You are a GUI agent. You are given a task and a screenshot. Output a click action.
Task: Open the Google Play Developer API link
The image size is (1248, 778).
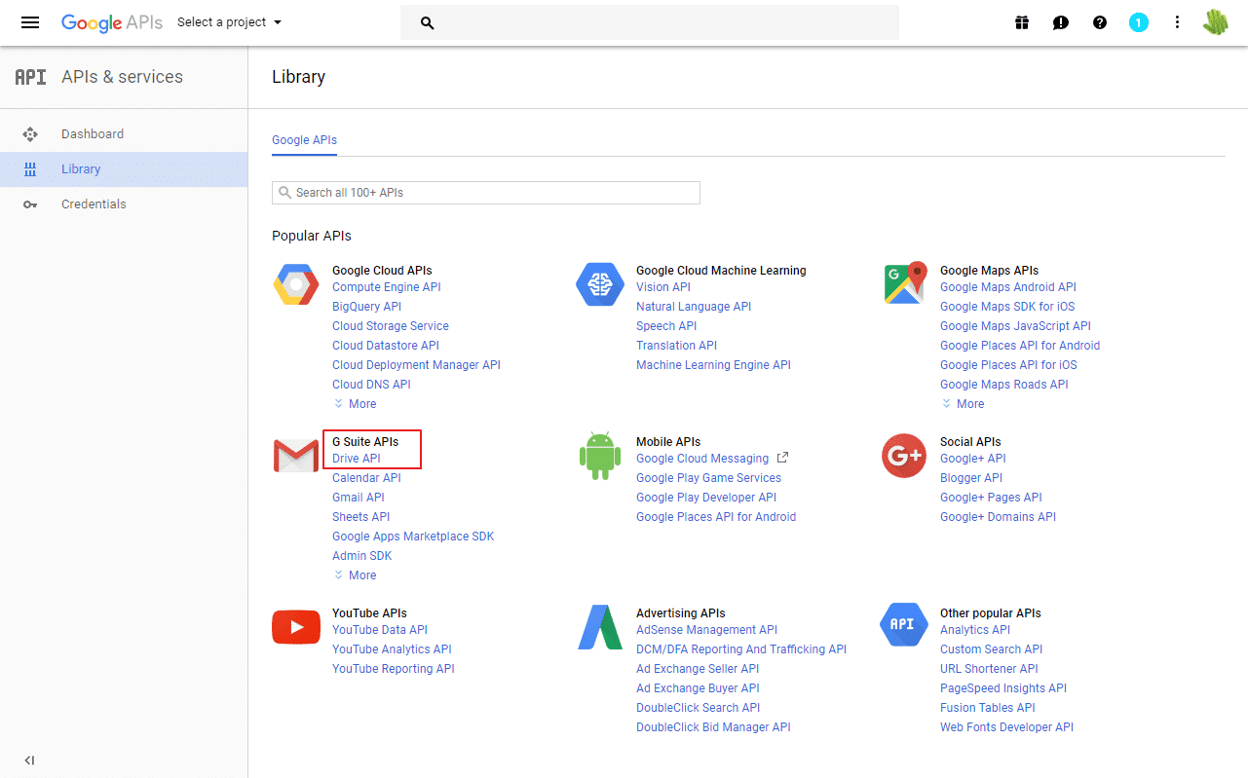(706, 498)
